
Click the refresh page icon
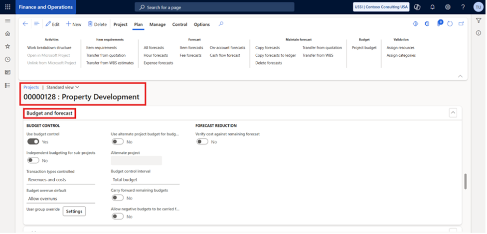(x=450, y=24)
